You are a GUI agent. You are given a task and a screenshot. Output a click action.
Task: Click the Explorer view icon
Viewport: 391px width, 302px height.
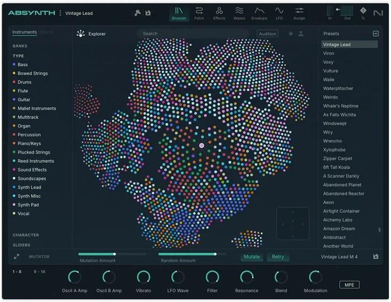[x=81, y=34]
